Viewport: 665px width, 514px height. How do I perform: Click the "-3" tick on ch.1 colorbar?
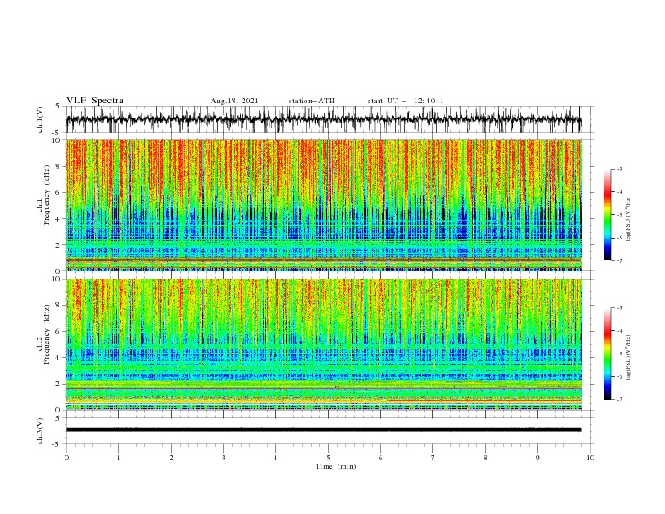[x=620, y=169]
